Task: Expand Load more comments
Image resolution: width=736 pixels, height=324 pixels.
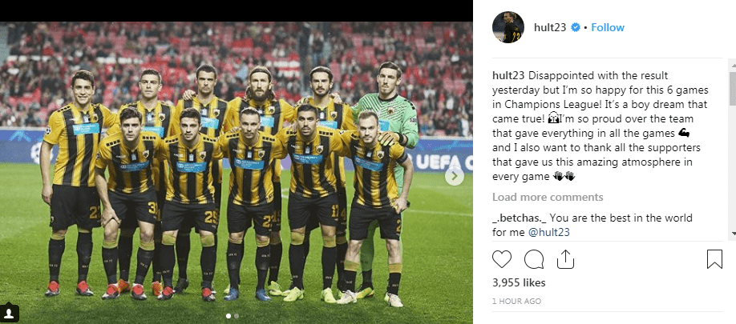Action: click(x=548, y=197)
